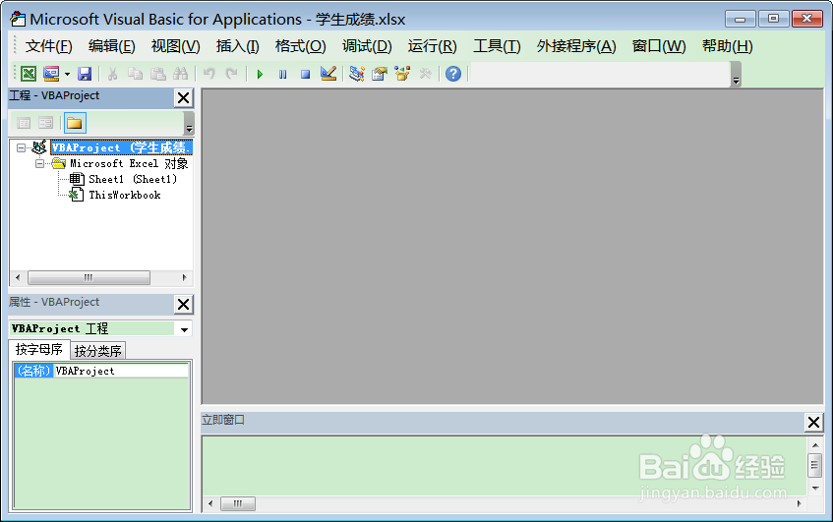
Task: Open Find with the binoculars icon
Action: point(181,74)
